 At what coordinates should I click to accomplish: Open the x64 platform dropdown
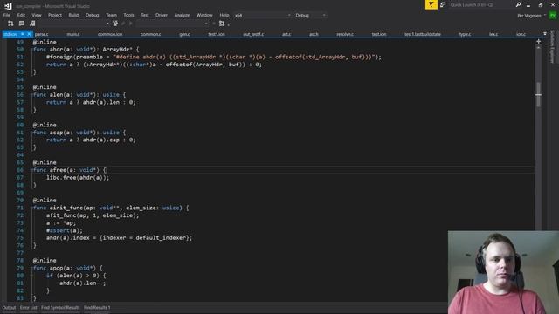262,16
